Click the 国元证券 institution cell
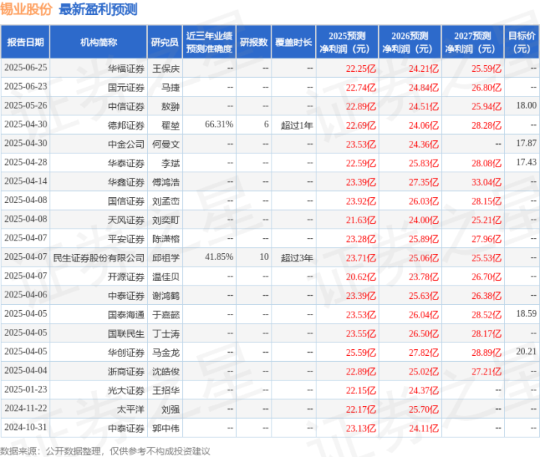The width and height of the screenshot is (540, 457). 126,88
